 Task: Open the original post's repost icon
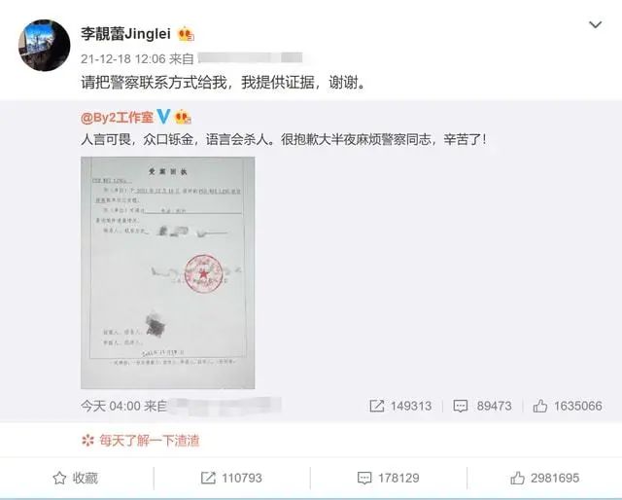pos(376,406)
